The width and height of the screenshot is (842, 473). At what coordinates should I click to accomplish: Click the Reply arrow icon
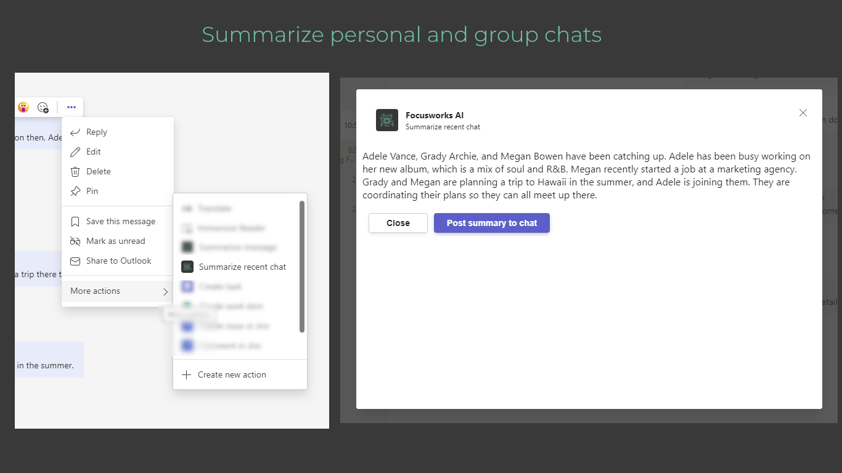(75, 132)
